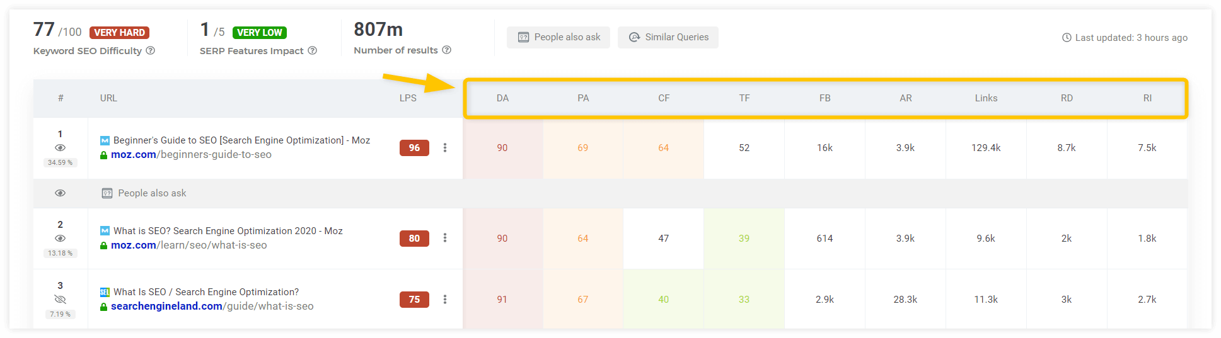Open three-dot menu for moz.com beginners guide
The height and width of the screenshot is (338, 1221).
(x=445, y=147)
